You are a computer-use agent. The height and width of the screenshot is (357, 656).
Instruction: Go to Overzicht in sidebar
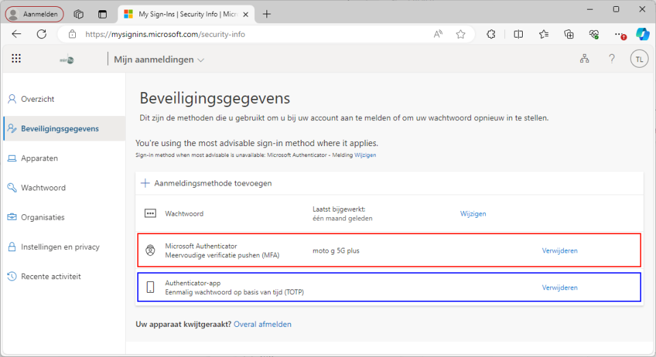[x=38, y=99]
